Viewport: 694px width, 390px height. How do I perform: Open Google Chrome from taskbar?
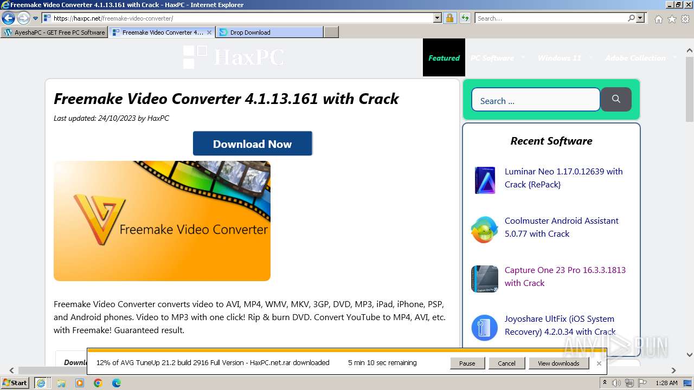pos(98,383)
